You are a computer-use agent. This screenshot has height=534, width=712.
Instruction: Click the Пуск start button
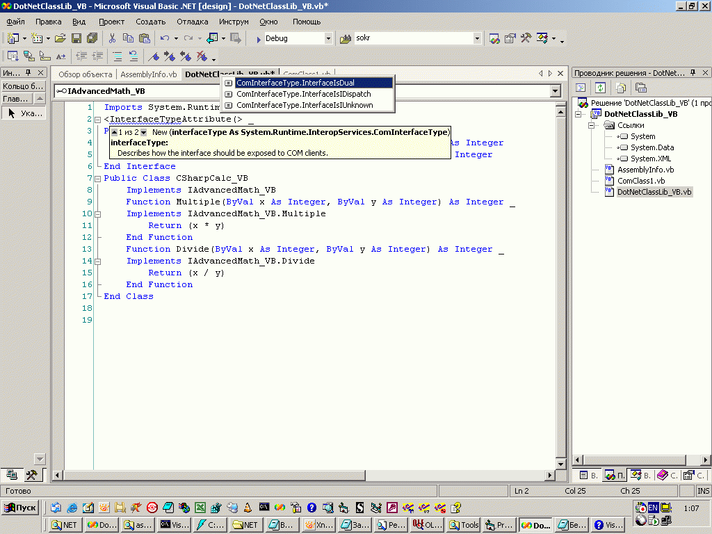(20, 508)
